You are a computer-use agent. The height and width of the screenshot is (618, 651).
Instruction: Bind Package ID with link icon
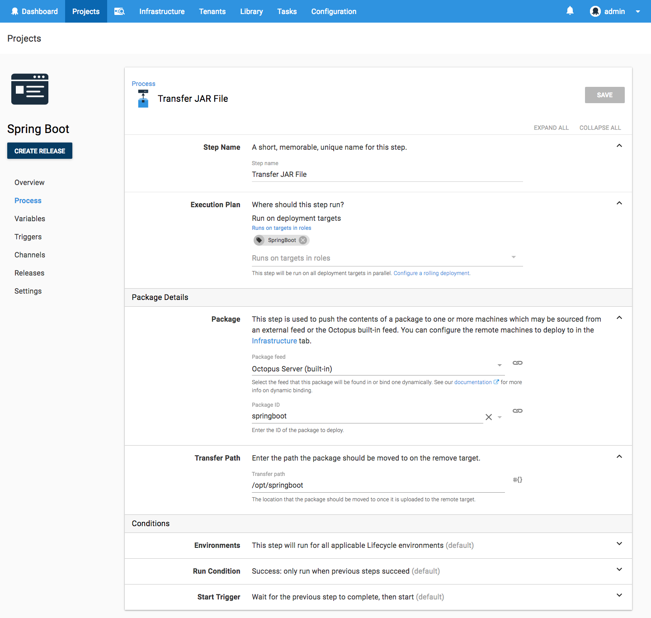(x=517, y=411)
